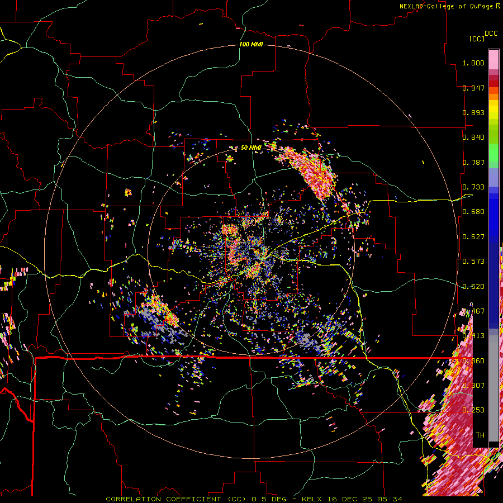
Task: Select the 0.627 color scale value
Action: 473,237
